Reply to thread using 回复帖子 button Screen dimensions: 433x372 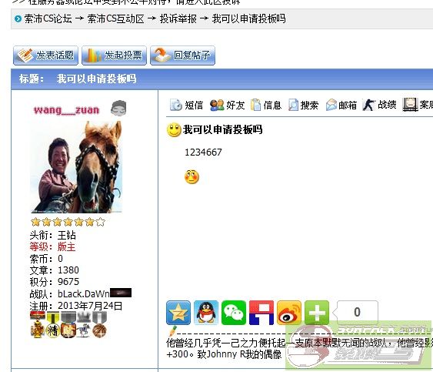pyautogui.click(x=182, y=55)
